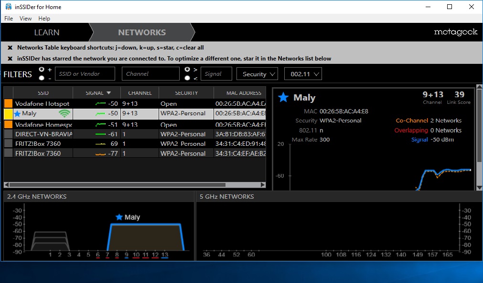Click the yellow swatch of Maly row
The image size is (483, 283).
click(9, 114)
